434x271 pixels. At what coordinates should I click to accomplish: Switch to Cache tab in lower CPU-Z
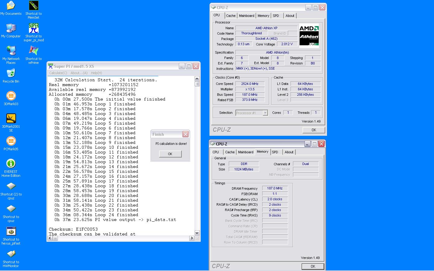coord(230,152)
